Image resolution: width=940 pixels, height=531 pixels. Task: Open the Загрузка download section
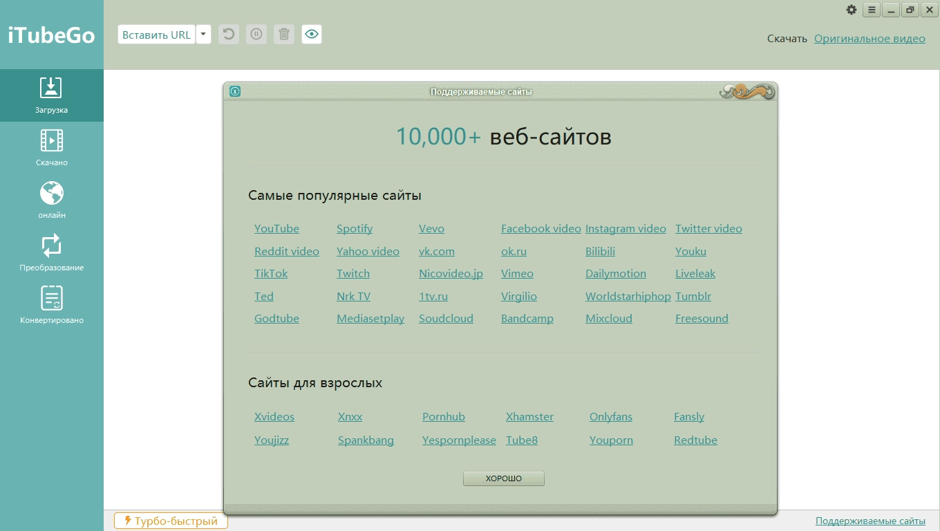(52, 95)
